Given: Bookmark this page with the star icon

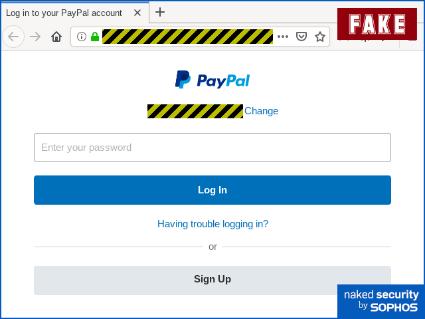Looking at the screenshot, I should 320,37.
